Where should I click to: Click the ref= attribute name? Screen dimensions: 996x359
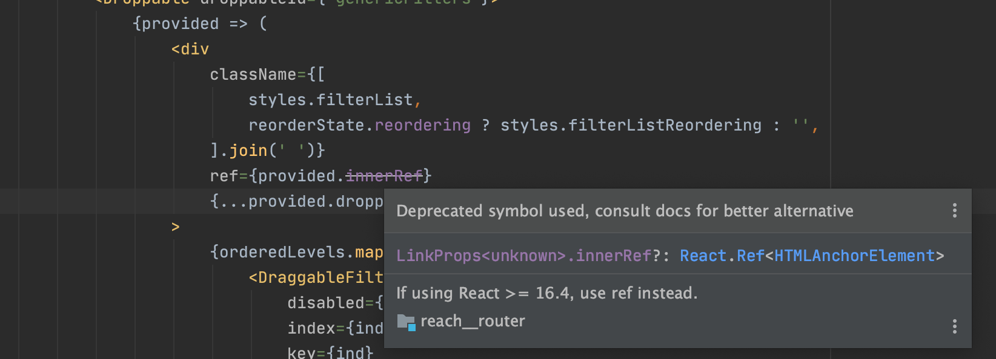click(x=224, y=176)
